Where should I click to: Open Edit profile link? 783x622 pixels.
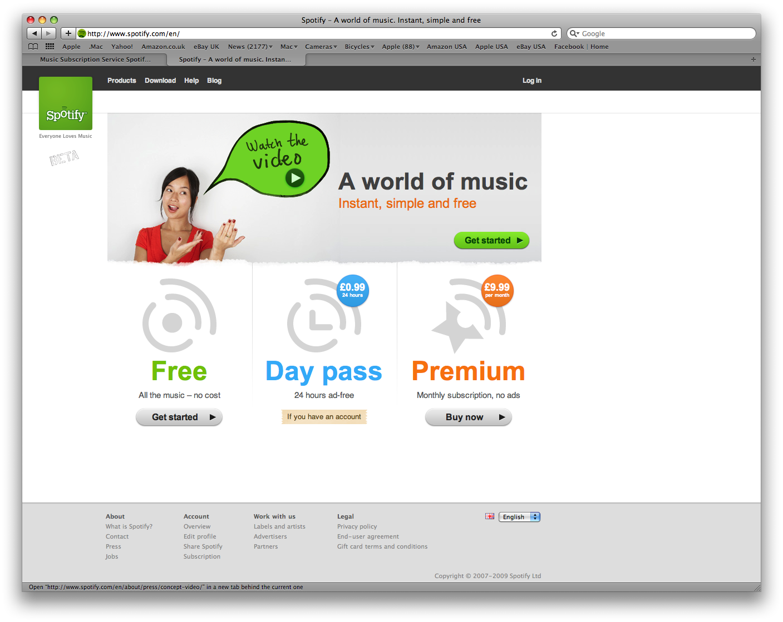pyautogui.click(x=200, y=536)
